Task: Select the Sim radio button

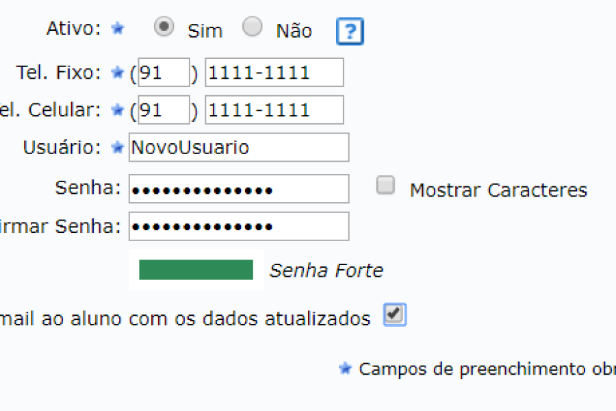Action: tap(164, 27)
